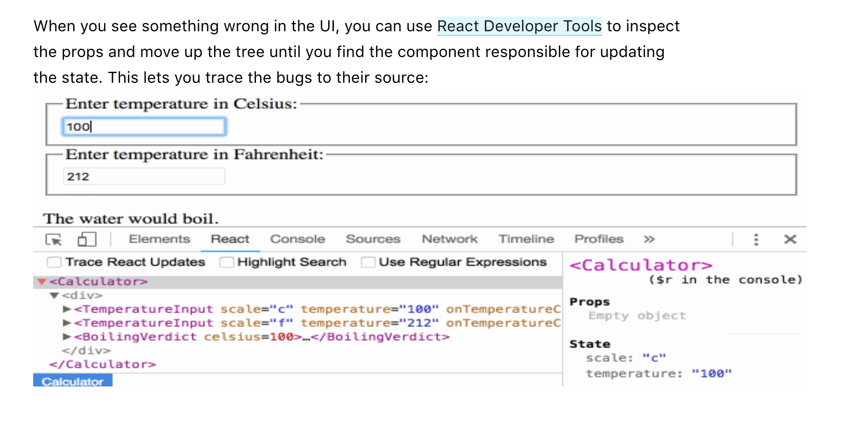
Task: Open the DevTools three-dot customization menu
Action: pyautogui.click(x=755, y=239)
